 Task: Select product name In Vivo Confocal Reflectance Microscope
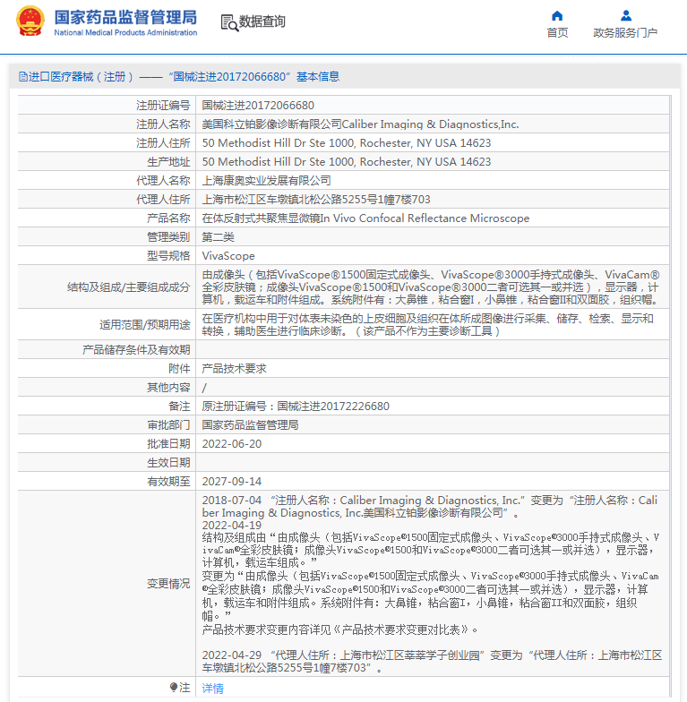click(x=365, y=218)
